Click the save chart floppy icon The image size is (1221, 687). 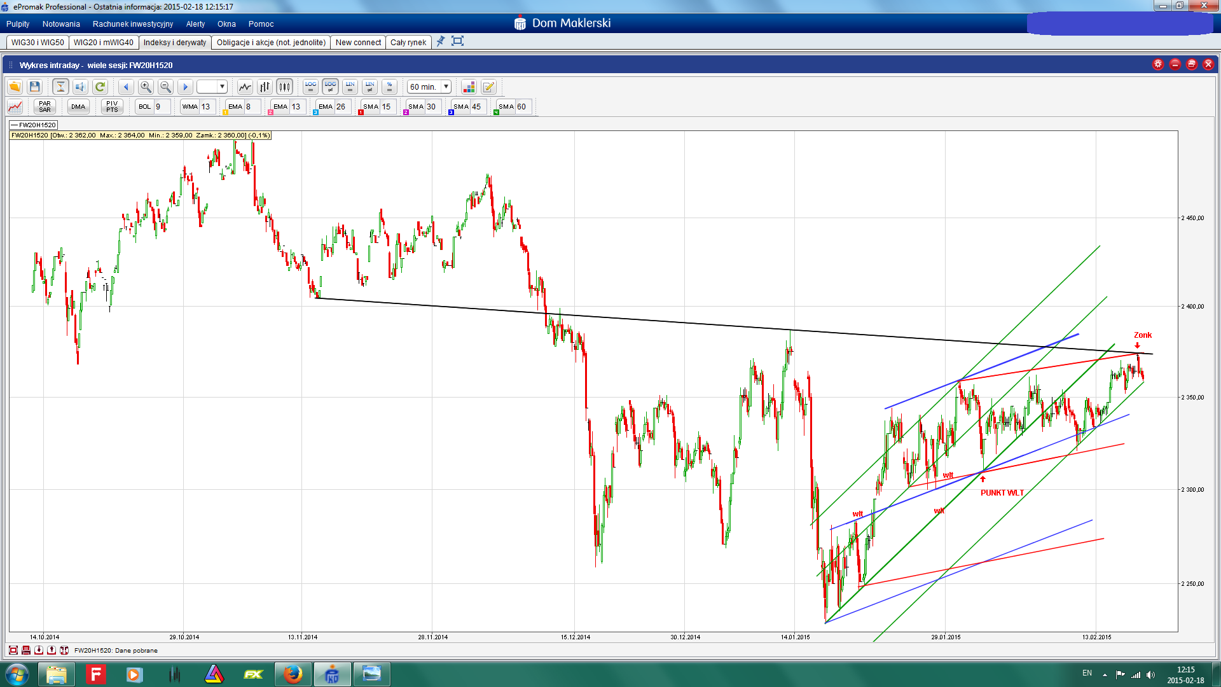coord(35,87)
